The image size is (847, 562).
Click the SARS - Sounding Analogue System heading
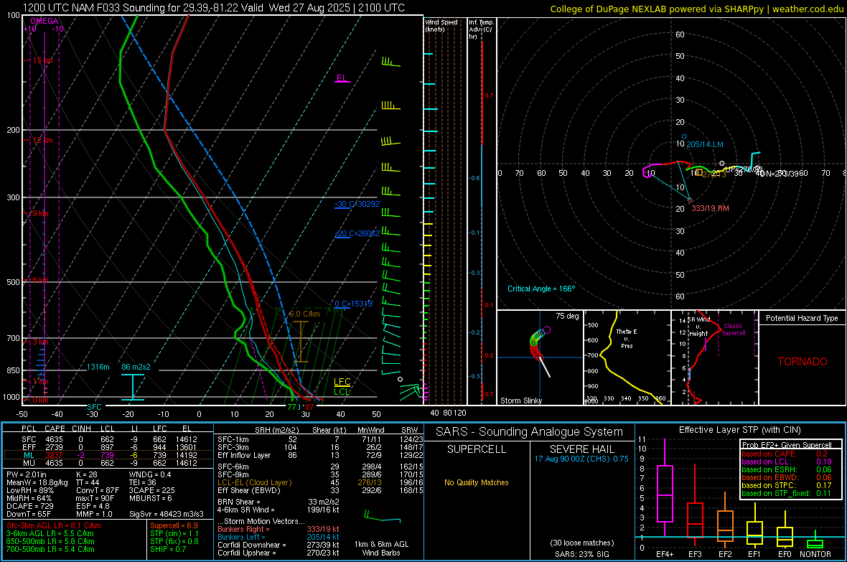click(530, 432)
